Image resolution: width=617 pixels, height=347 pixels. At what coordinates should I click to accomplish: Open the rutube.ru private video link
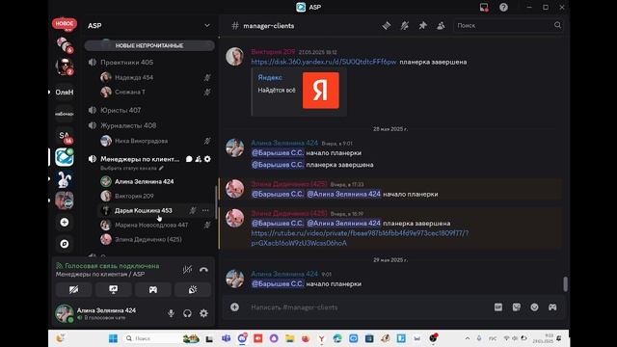pos(360,238)
